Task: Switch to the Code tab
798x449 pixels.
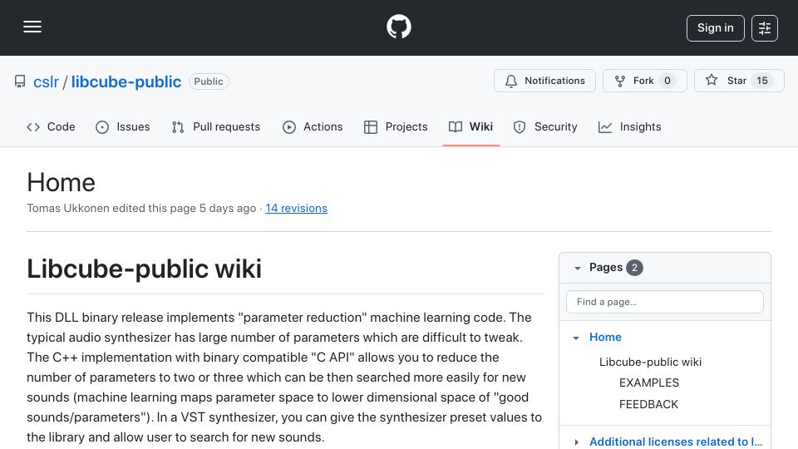Action: (51, 126)
